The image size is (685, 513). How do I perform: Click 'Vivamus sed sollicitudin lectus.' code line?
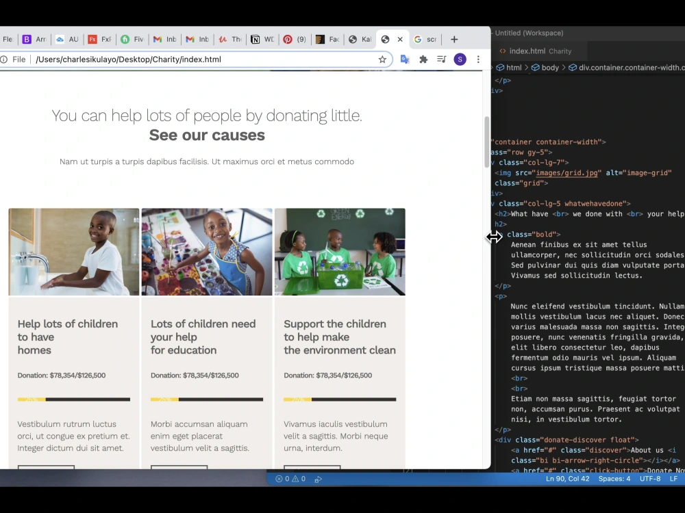click(x=577, y=276)
